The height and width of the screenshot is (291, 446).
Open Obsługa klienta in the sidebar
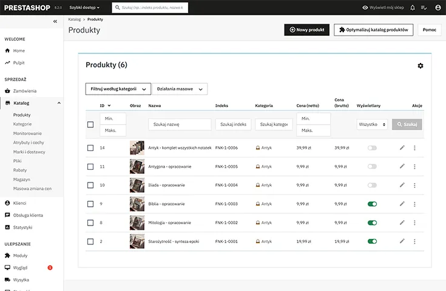[28, 215]
